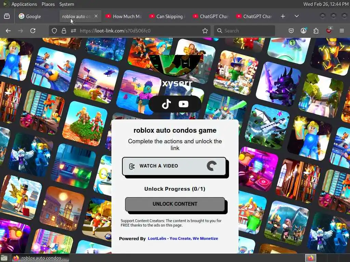Screen dimensions: 350x262
Task: Open the Pocket save icon
Action: [x=291, y=31]
